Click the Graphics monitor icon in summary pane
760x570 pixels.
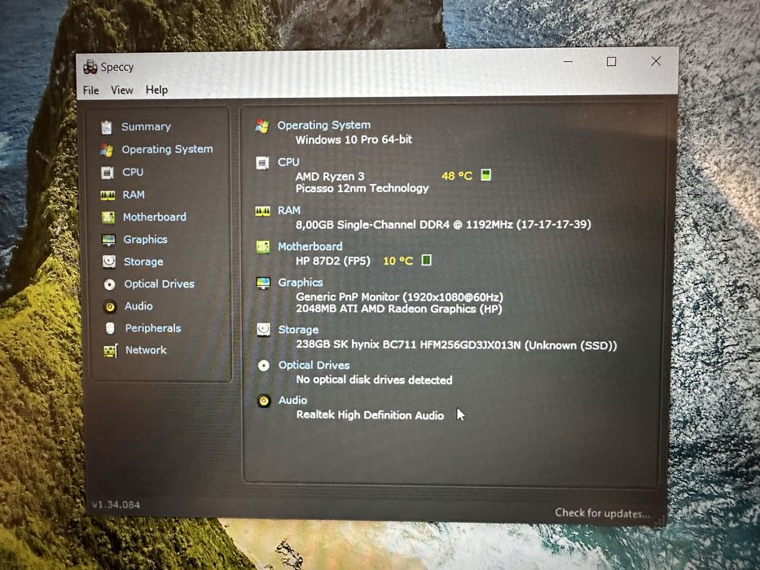click(x=263, y=283)
